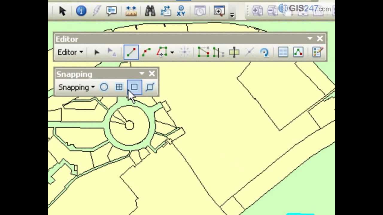Open the Snapping dropdown menu
Viewport: 383px width, 215px height.
[x=77, y=87]
